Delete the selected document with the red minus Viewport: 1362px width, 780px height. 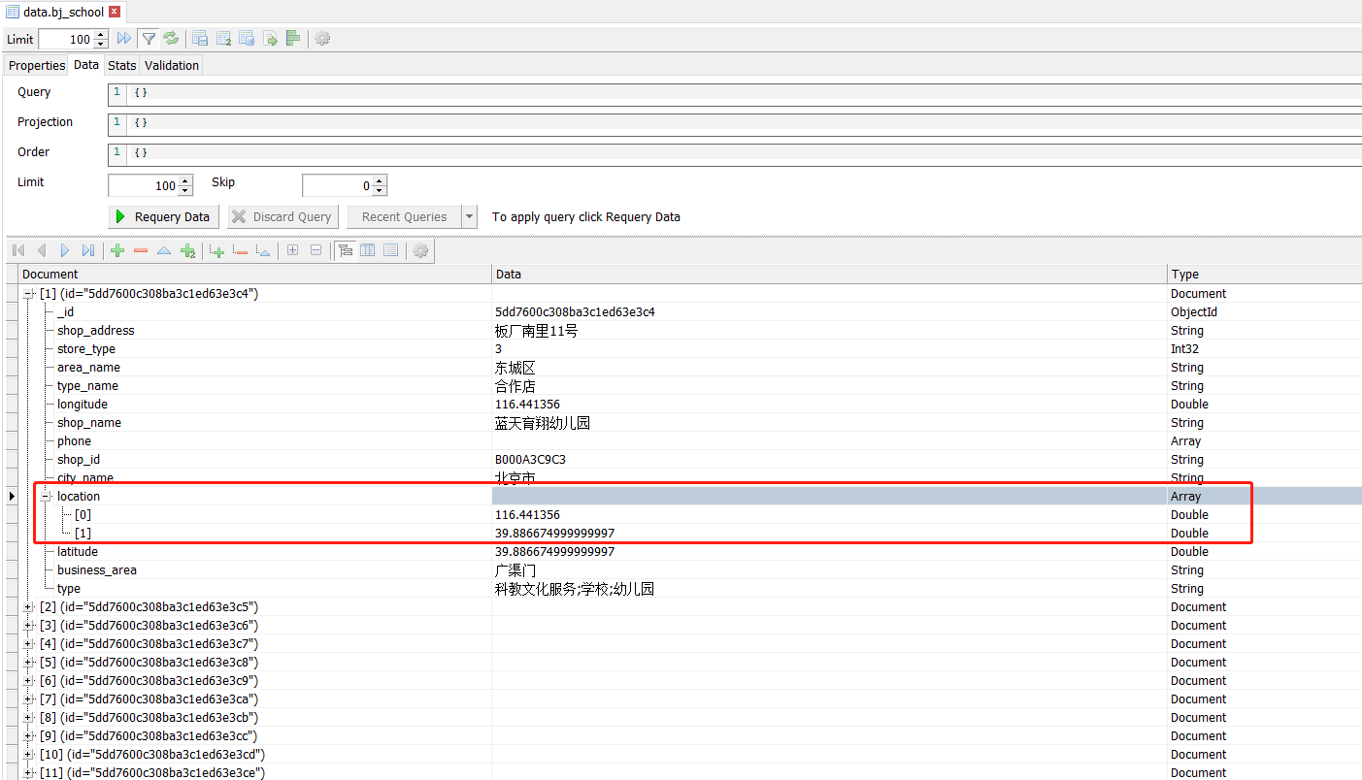point(141,250)
